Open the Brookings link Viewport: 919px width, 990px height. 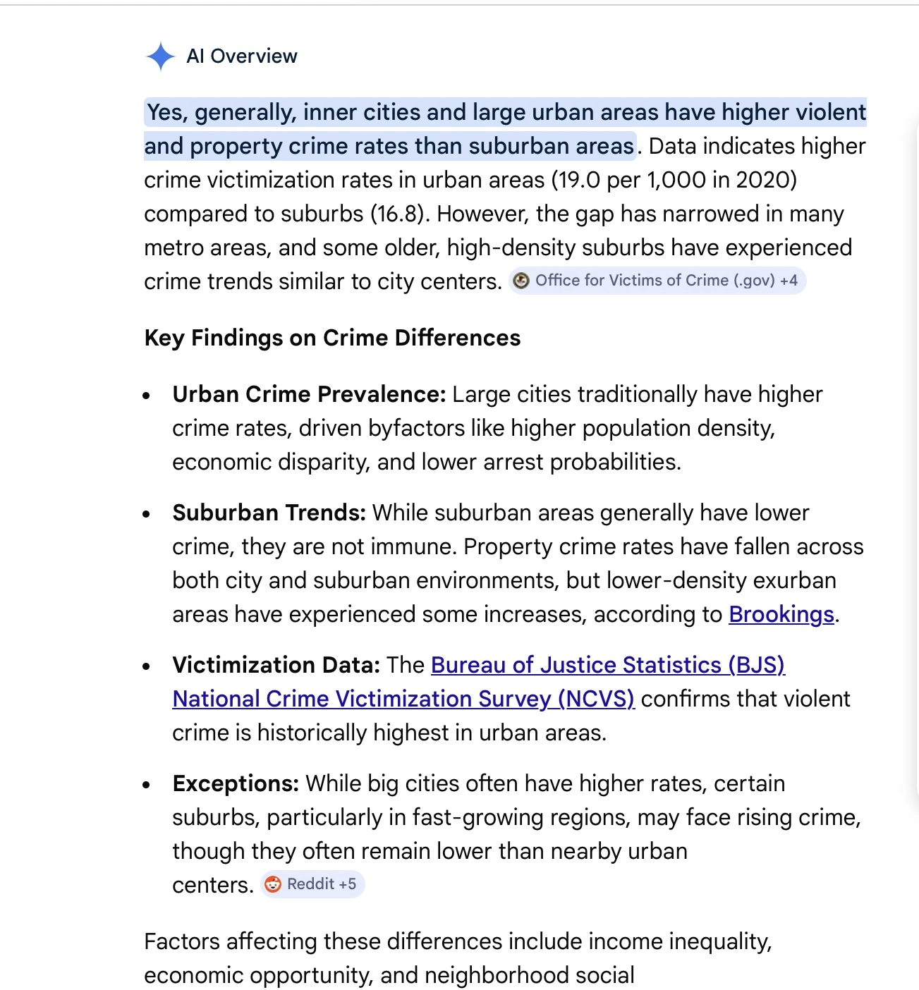(781, 614)
